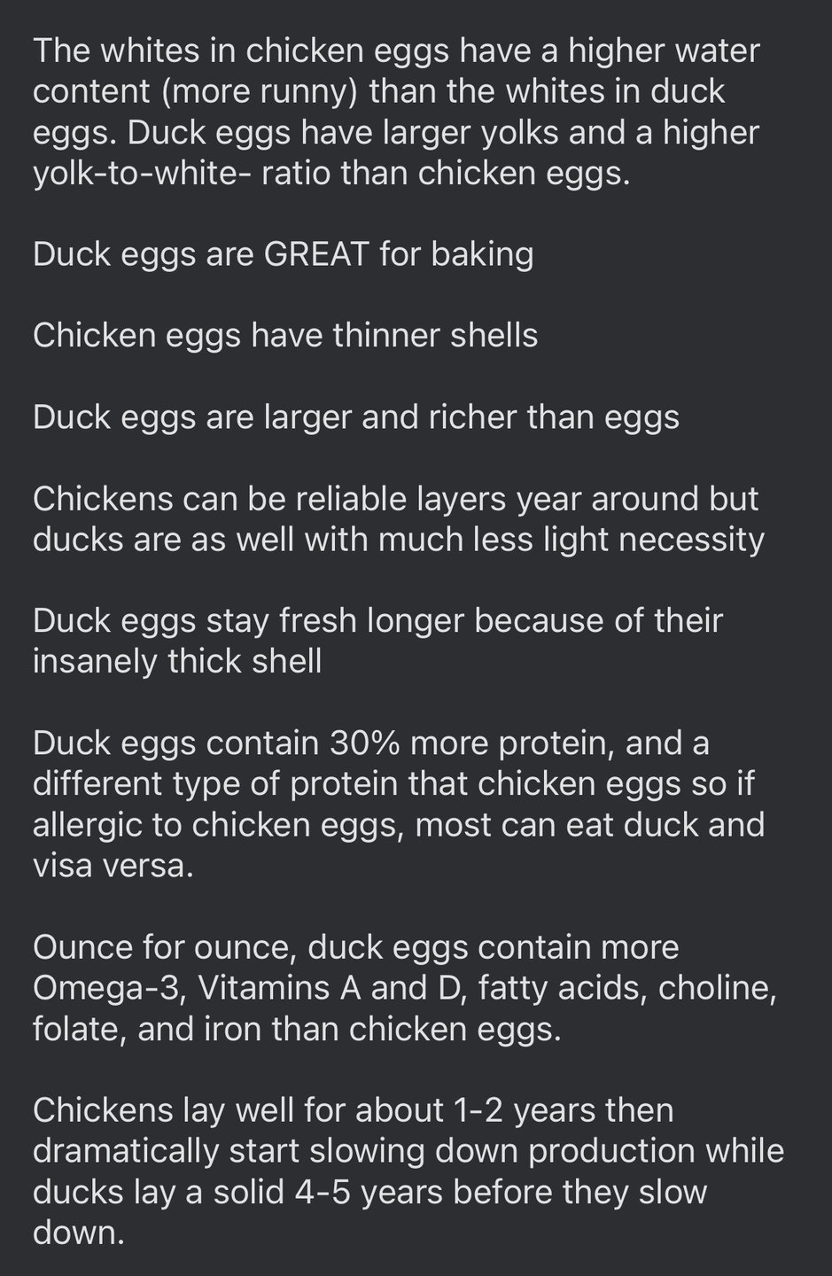Click the "visa versa." text

[x=113, y=866]
